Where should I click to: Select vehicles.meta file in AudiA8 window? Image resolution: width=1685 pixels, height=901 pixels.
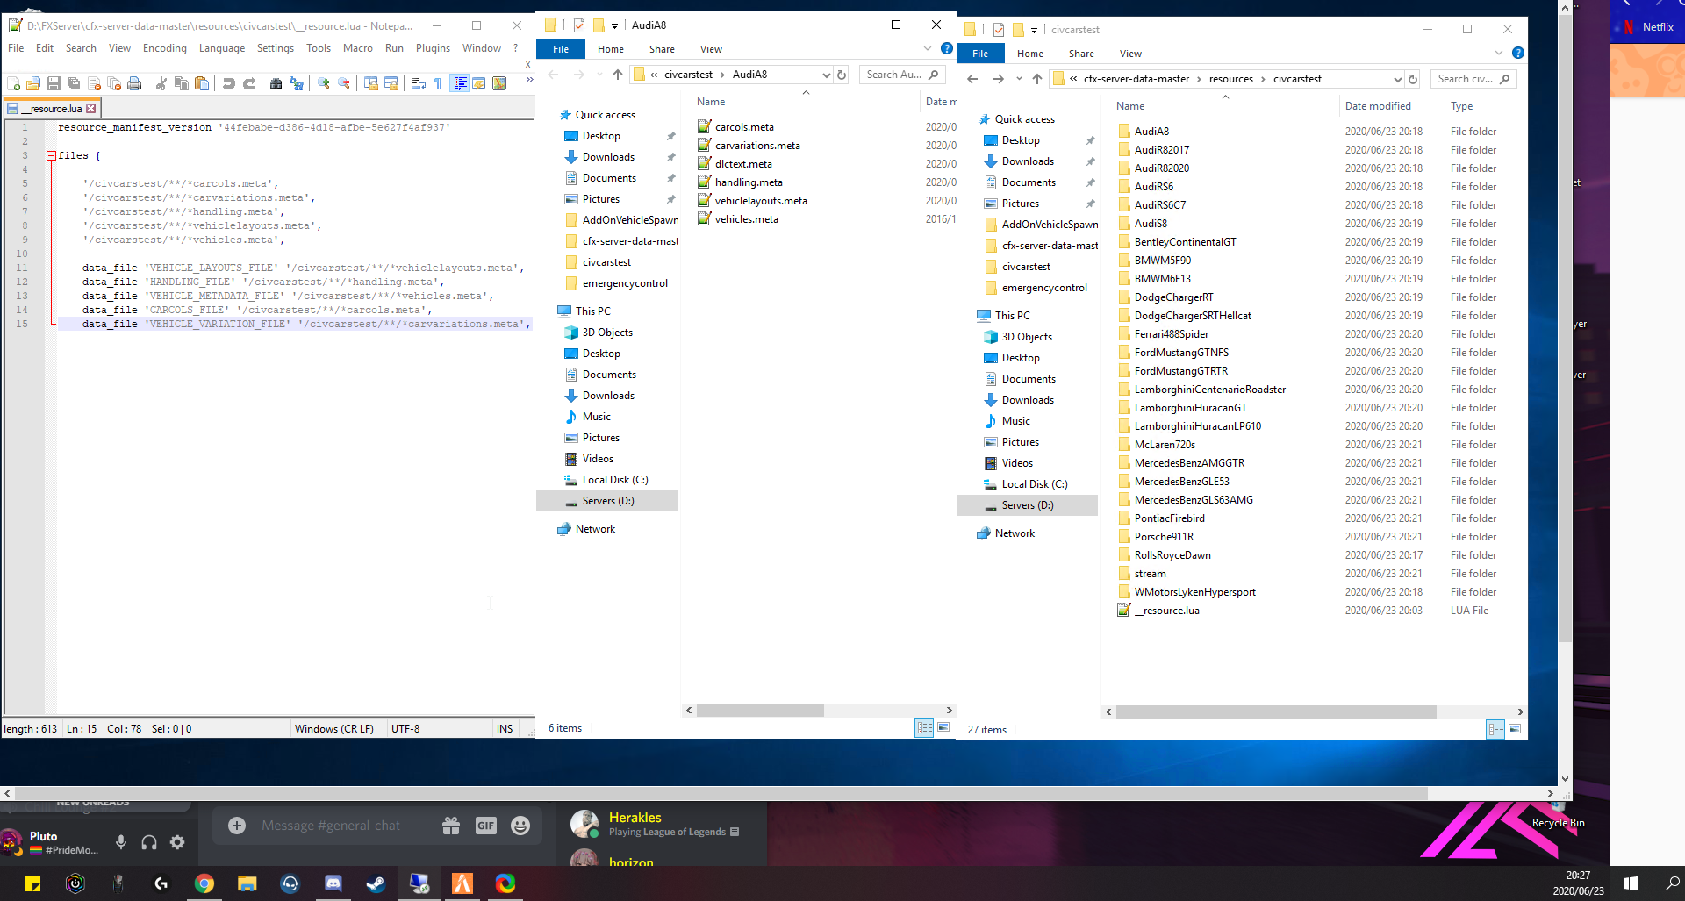(746, 219)
